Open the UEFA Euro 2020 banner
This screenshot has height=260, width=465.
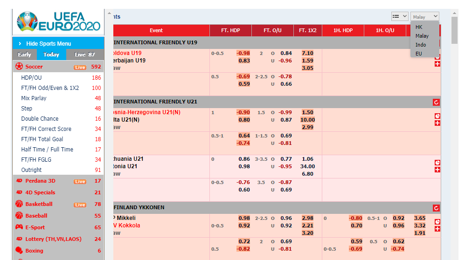[x=58, y=21]
